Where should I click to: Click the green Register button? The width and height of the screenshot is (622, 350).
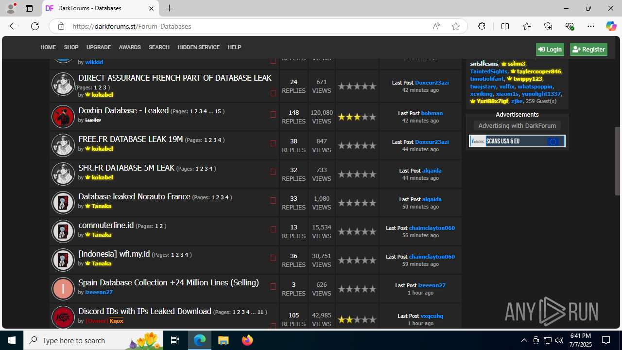pos(588,49)
